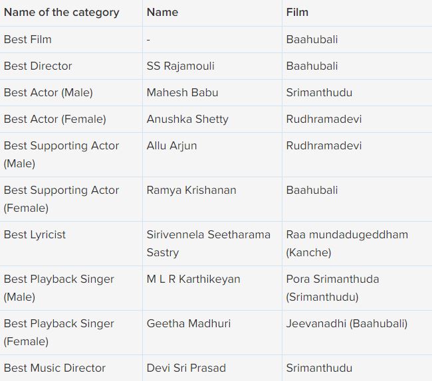Click on Ramya Krishanan entry

click(x=191, y=190)
